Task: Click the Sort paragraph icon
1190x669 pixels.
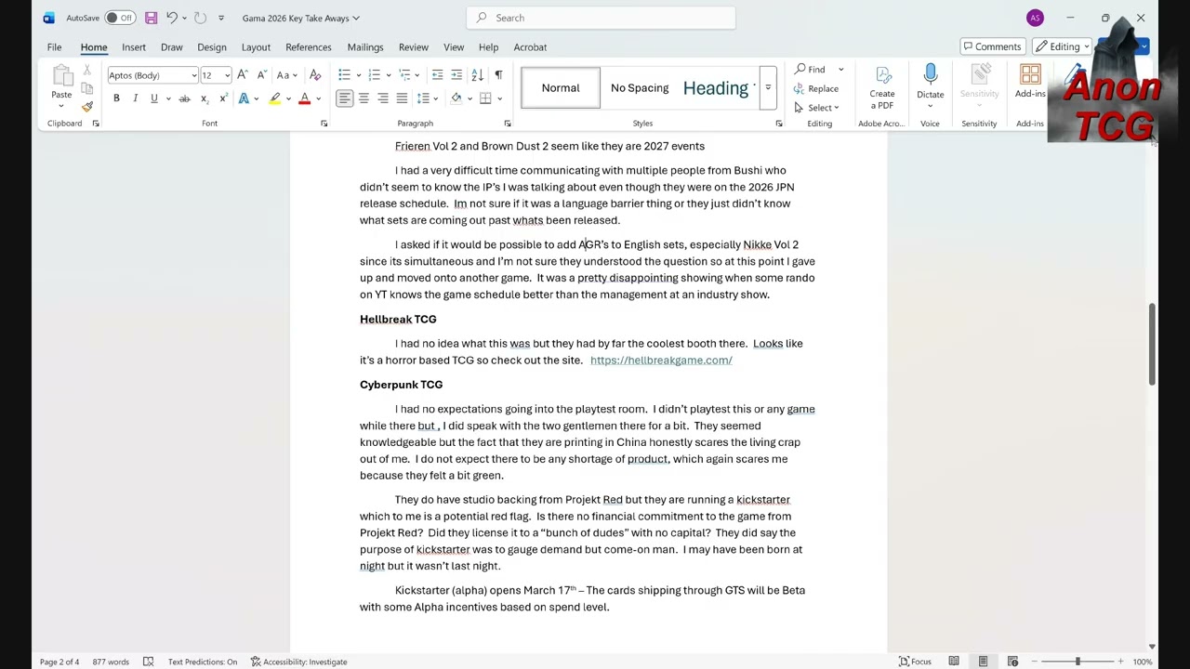Action: click(x=477, y=75)
